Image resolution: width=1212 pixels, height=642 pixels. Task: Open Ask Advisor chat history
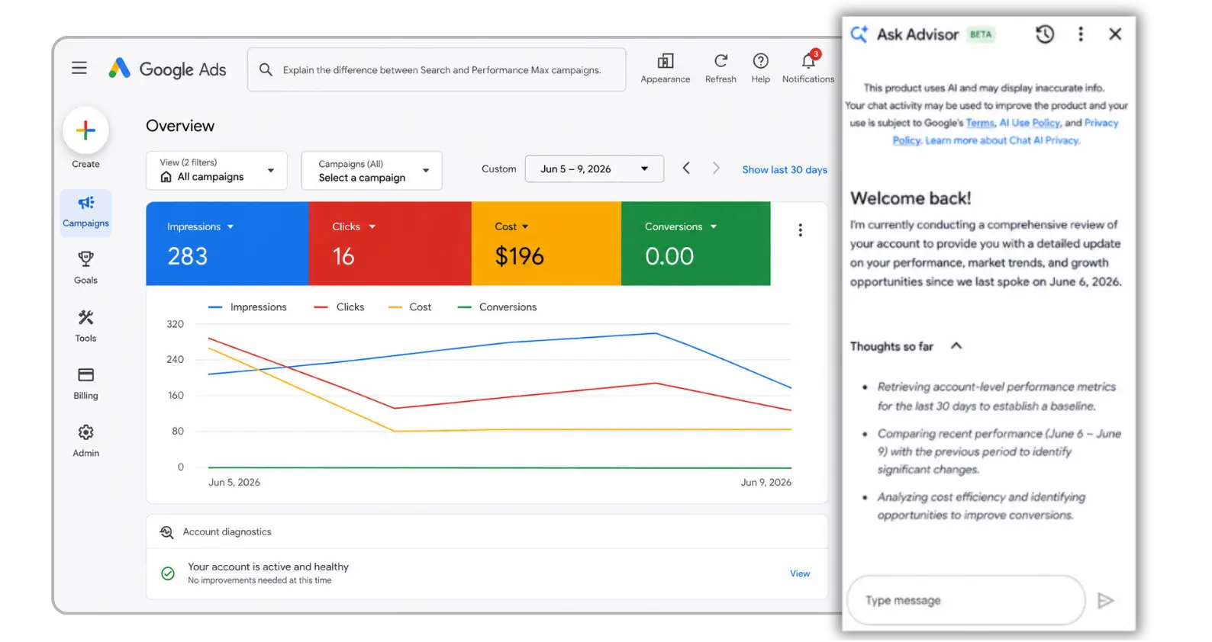(1045, 34)
